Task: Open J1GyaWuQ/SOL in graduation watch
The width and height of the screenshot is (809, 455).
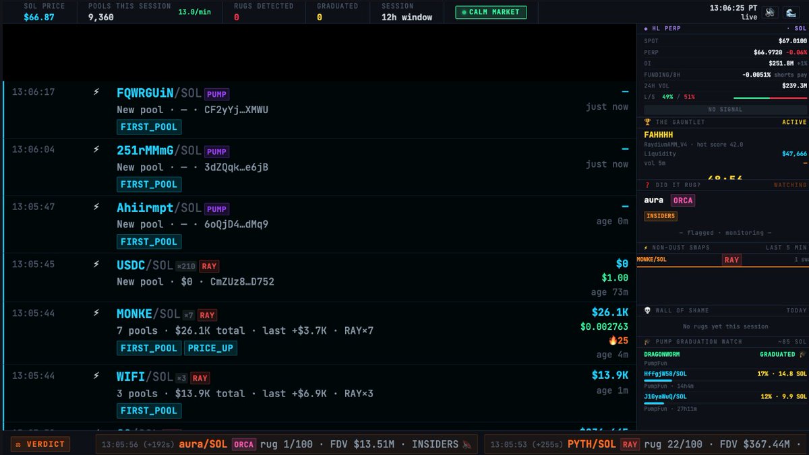Action: click(665, 396)
